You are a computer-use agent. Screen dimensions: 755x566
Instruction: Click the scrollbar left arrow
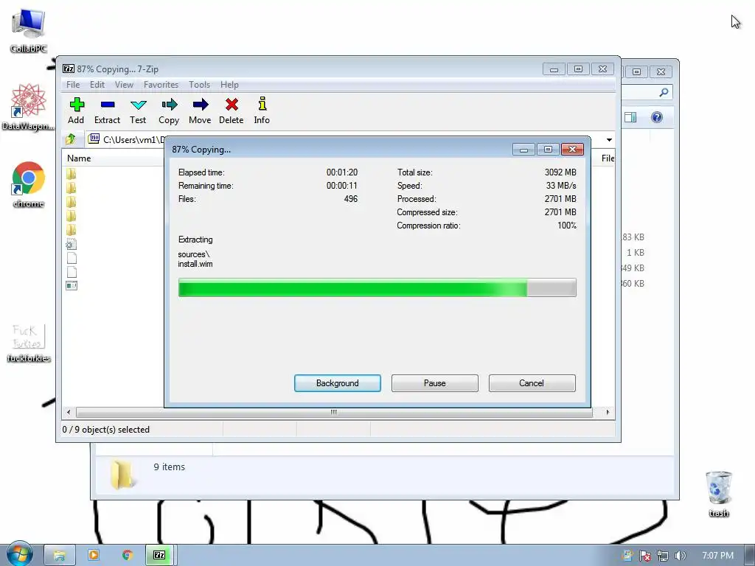click(x=69, y=412)
